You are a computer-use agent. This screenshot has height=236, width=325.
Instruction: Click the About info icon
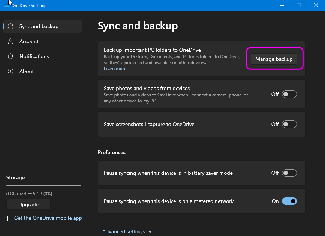pos(10,71)
